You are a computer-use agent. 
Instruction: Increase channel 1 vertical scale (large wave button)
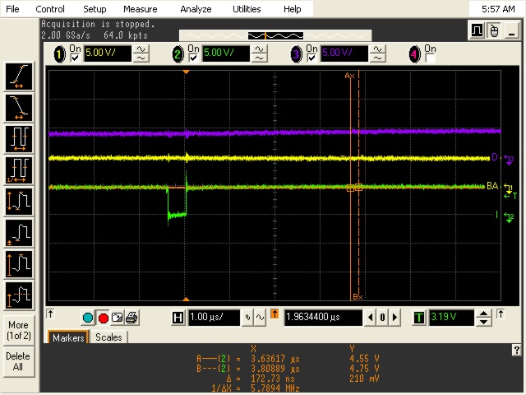click(141, 49)
